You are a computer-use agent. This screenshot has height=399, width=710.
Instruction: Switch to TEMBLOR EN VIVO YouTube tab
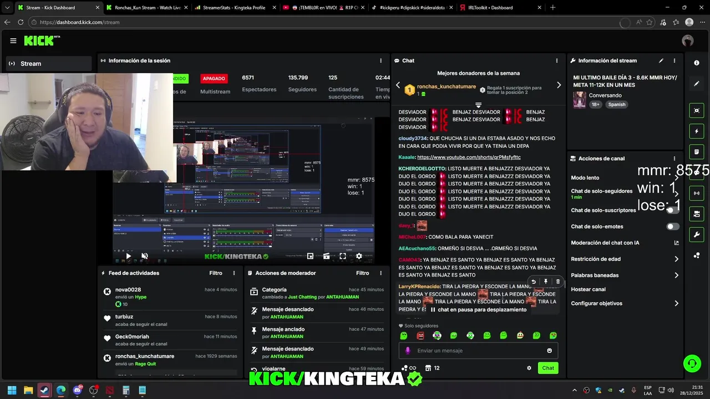(322, 8)
